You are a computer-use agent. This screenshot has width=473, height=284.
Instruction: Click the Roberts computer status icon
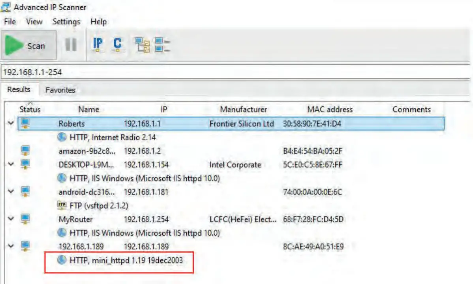coord(25,123)
